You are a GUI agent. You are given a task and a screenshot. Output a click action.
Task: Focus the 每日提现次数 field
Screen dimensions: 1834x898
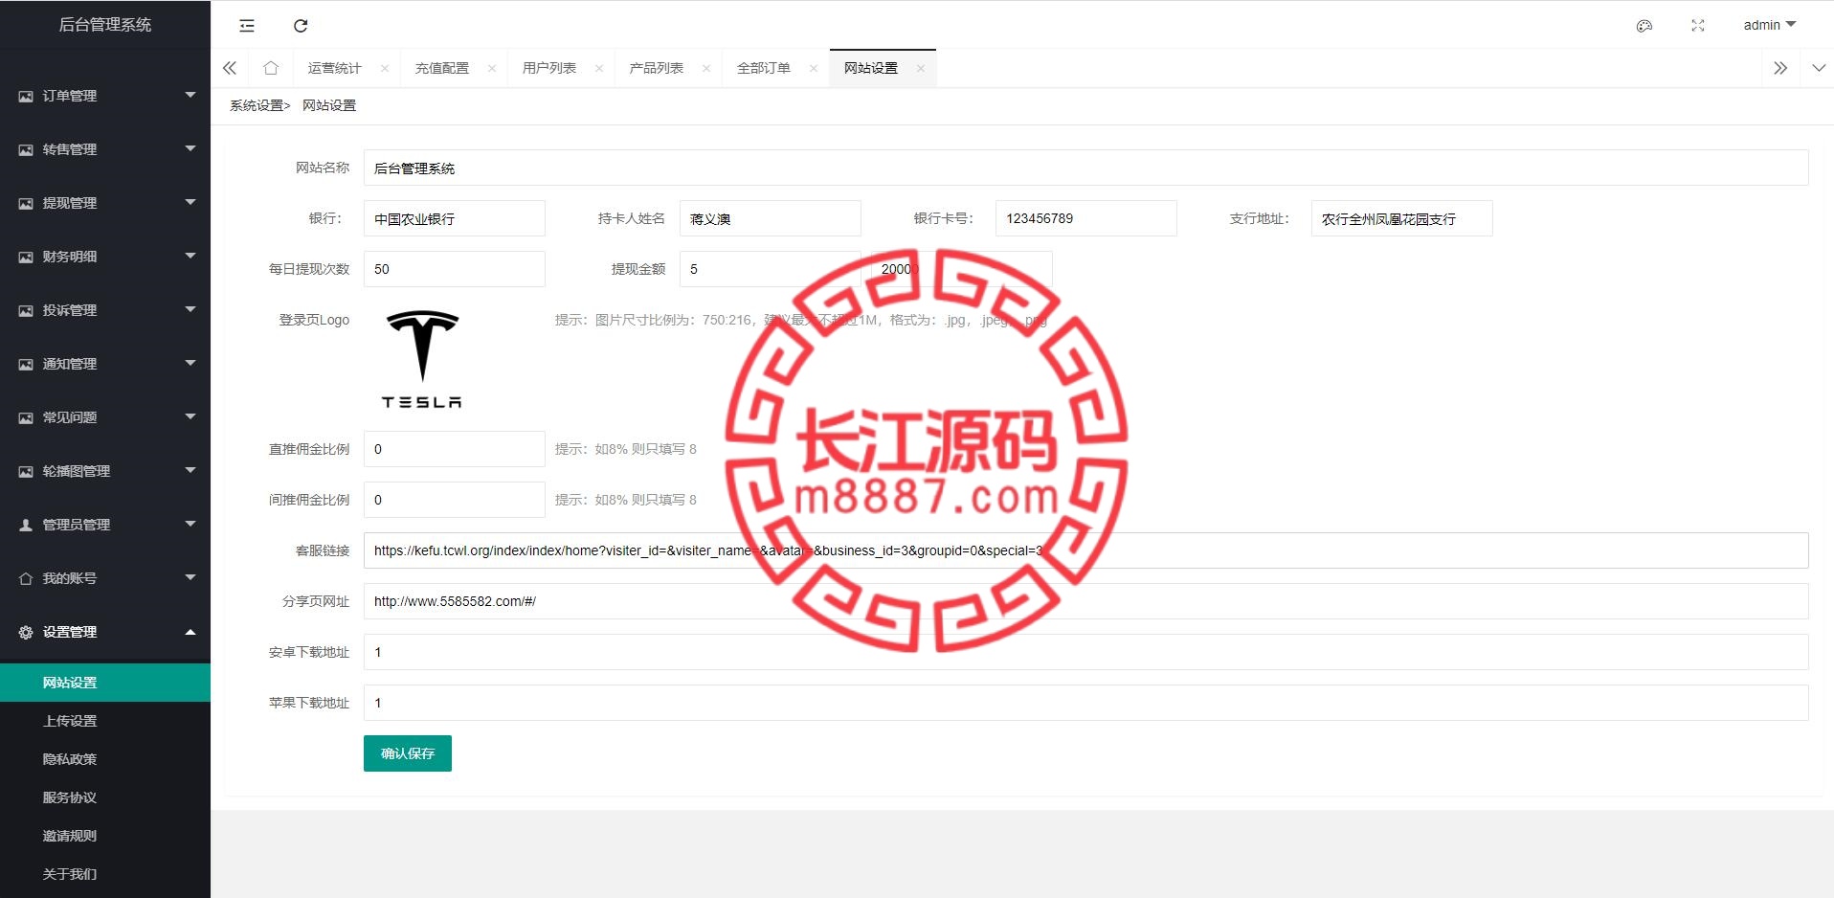[455, 269]
